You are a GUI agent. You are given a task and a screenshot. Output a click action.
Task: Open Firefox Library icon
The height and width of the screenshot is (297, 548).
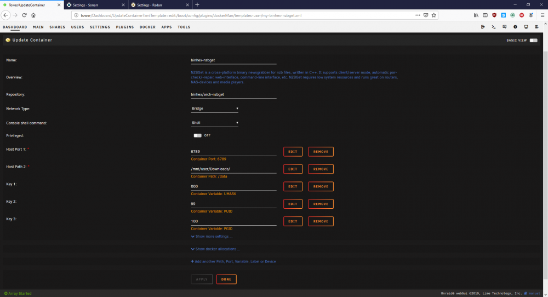pyautogui.click(x=476, y=15)
